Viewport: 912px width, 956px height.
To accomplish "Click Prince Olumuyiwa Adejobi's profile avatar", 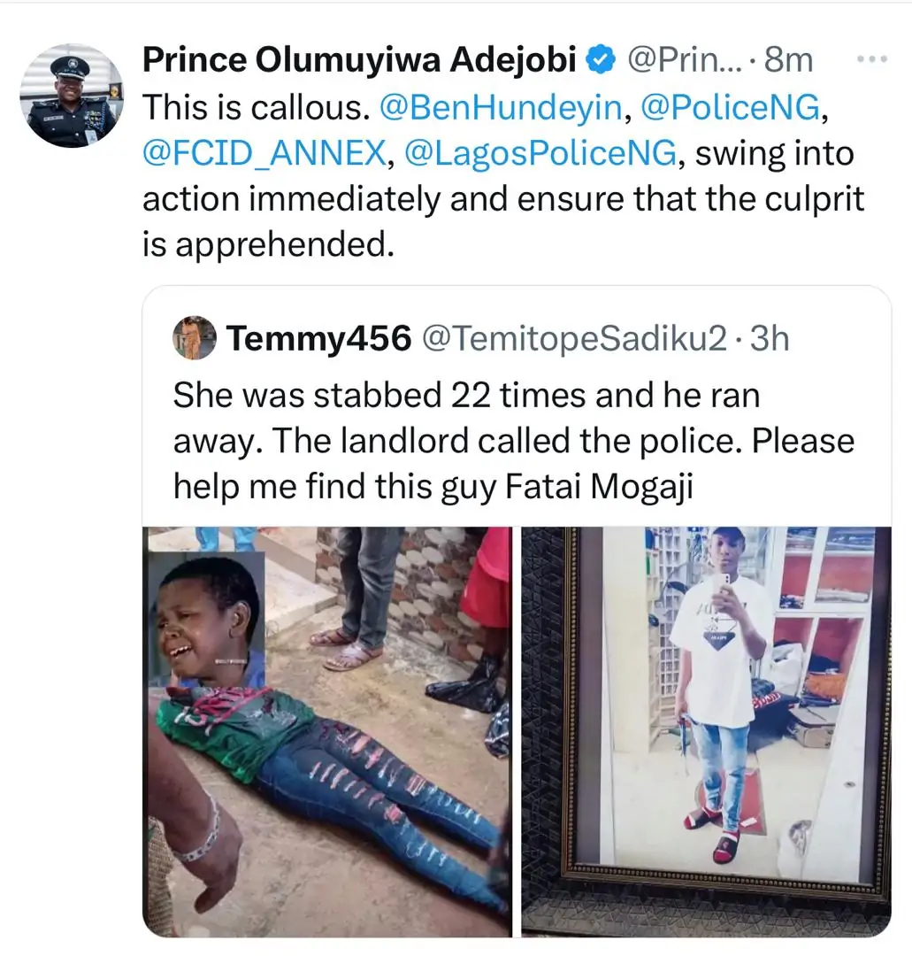I will [71, 96].
